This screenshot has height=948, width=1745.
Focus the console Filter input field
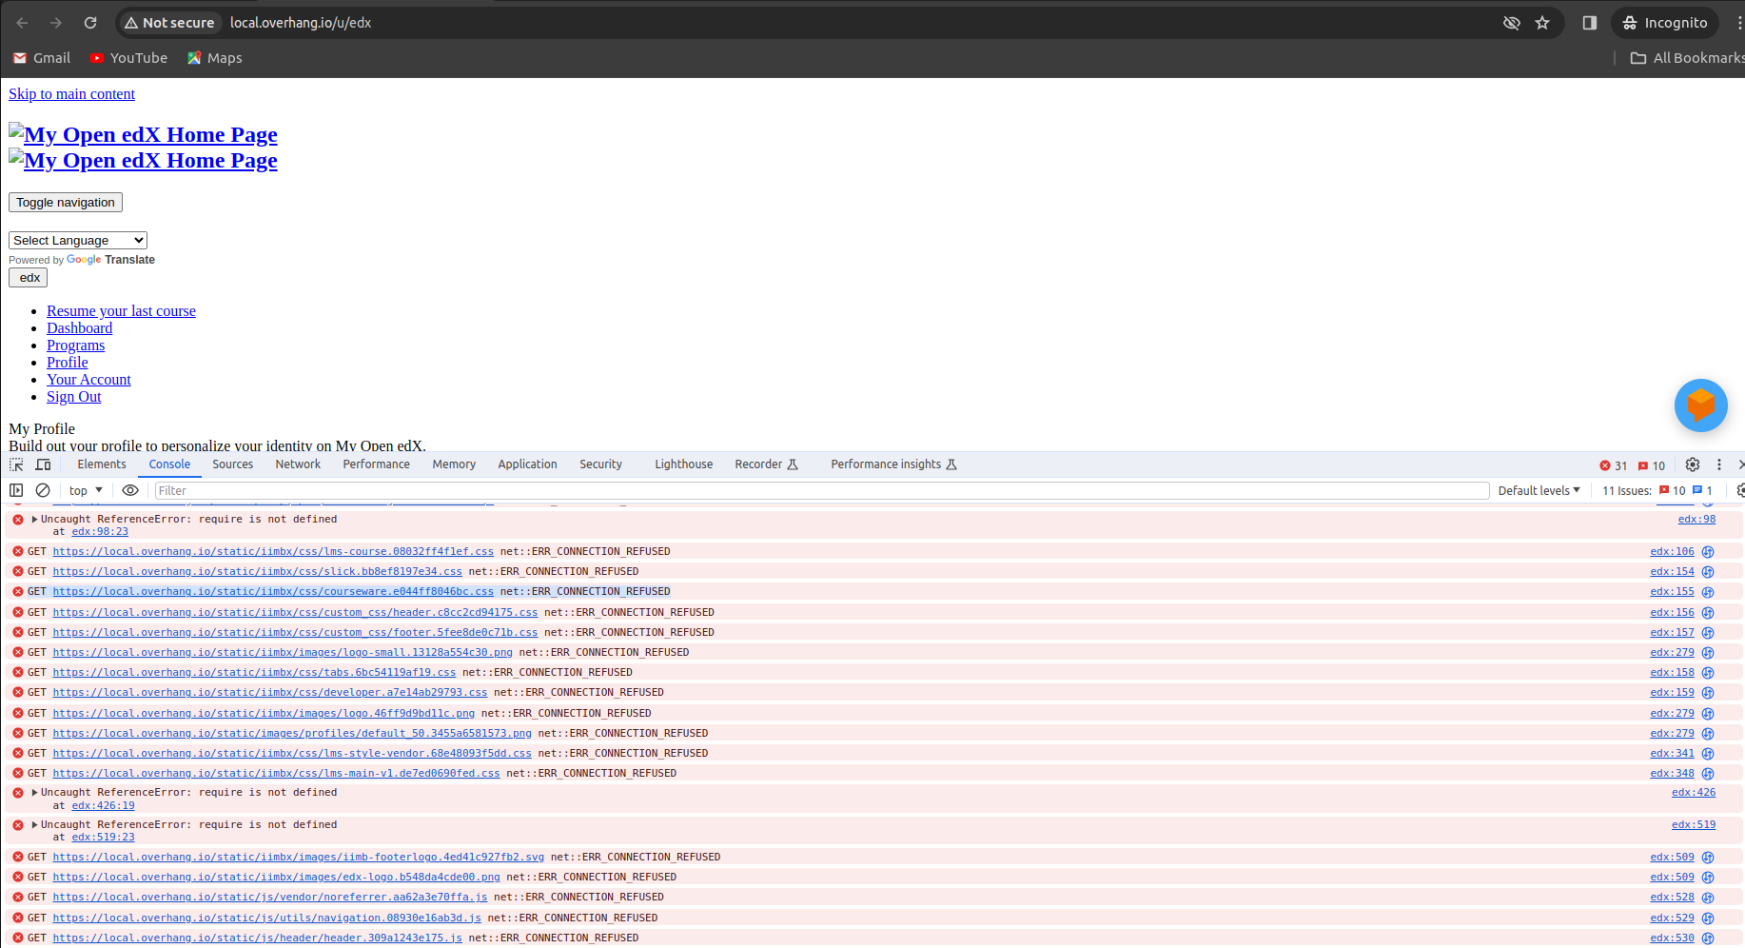tap(822, 490)
